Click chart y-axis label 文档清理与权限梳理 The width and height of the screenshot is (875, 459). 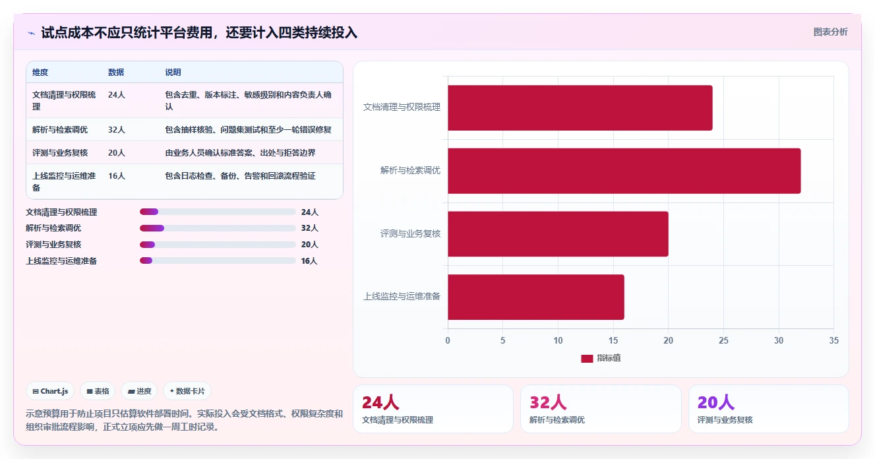[402, 107]
